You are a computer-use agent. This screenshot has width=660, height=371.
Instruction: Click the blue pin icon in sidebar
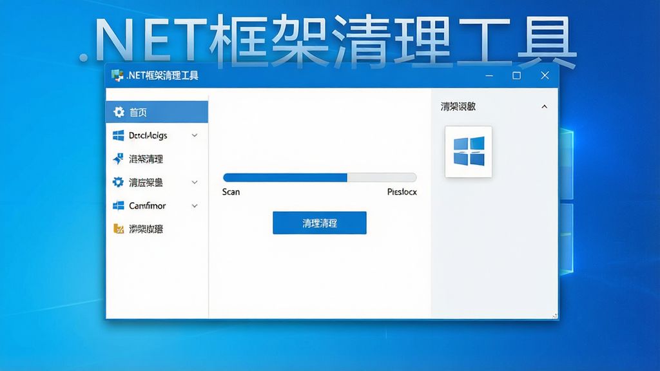tap(119, 158)
